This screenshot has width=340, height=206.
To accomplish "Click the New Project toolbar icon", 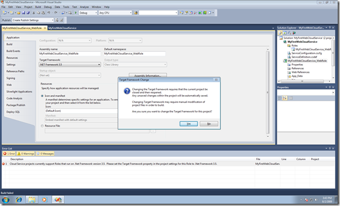I will (x=5, y=13).
